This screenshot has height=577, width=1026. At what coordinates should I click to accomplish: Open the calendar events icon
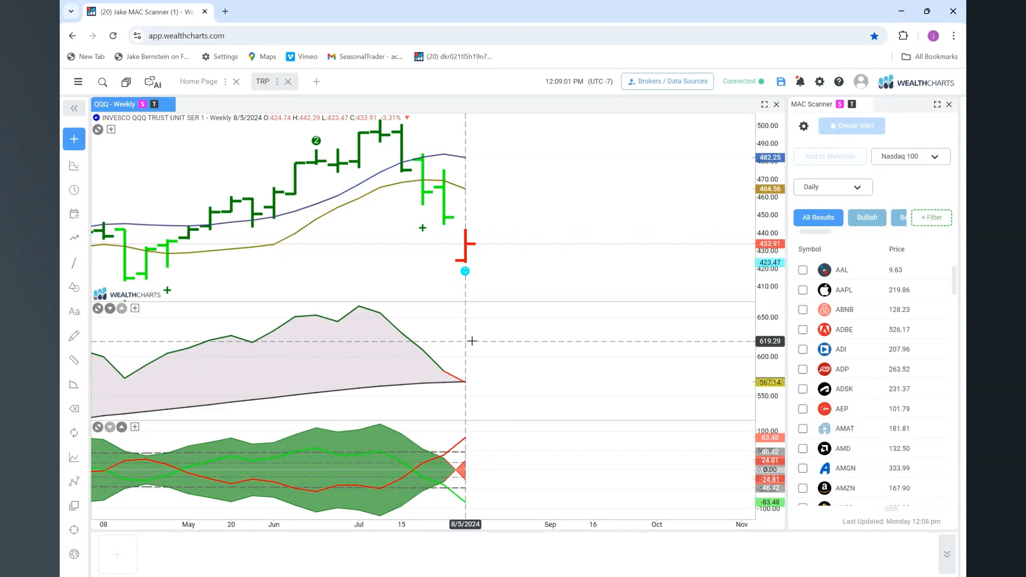(x=74, y=214)
